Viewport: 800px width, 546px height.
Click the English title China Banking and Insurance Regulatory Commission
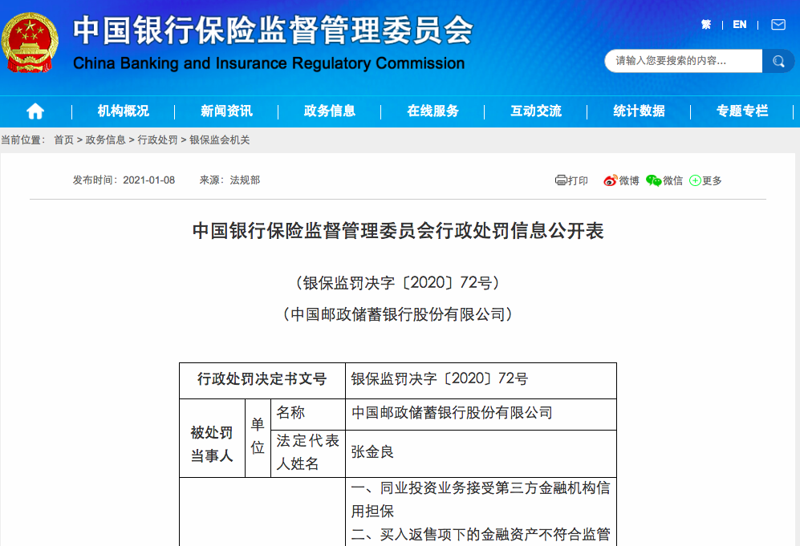(x=269, y=63)
